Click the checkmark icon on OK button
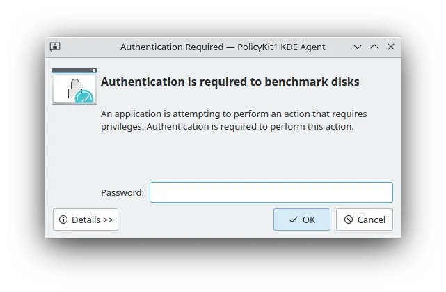Viewport: 446px width, 292px height. click(x=293, y=220)
